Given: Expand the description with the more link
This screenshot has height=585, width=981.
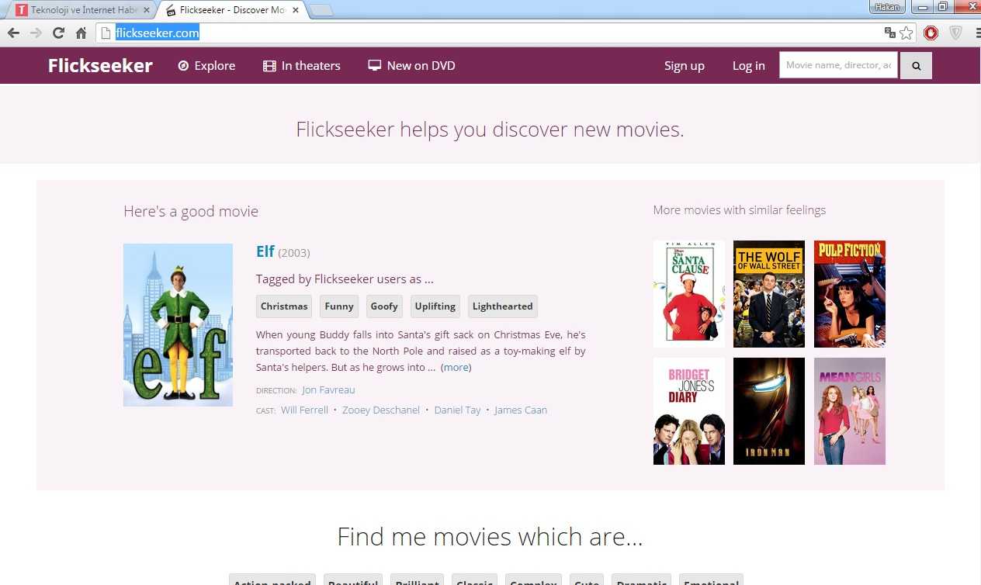Looking at the screenshot, I should coord(456,368).
